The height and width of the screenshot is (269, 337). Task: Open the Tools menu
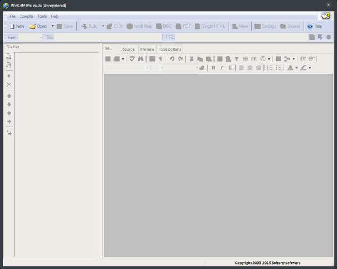42,16
